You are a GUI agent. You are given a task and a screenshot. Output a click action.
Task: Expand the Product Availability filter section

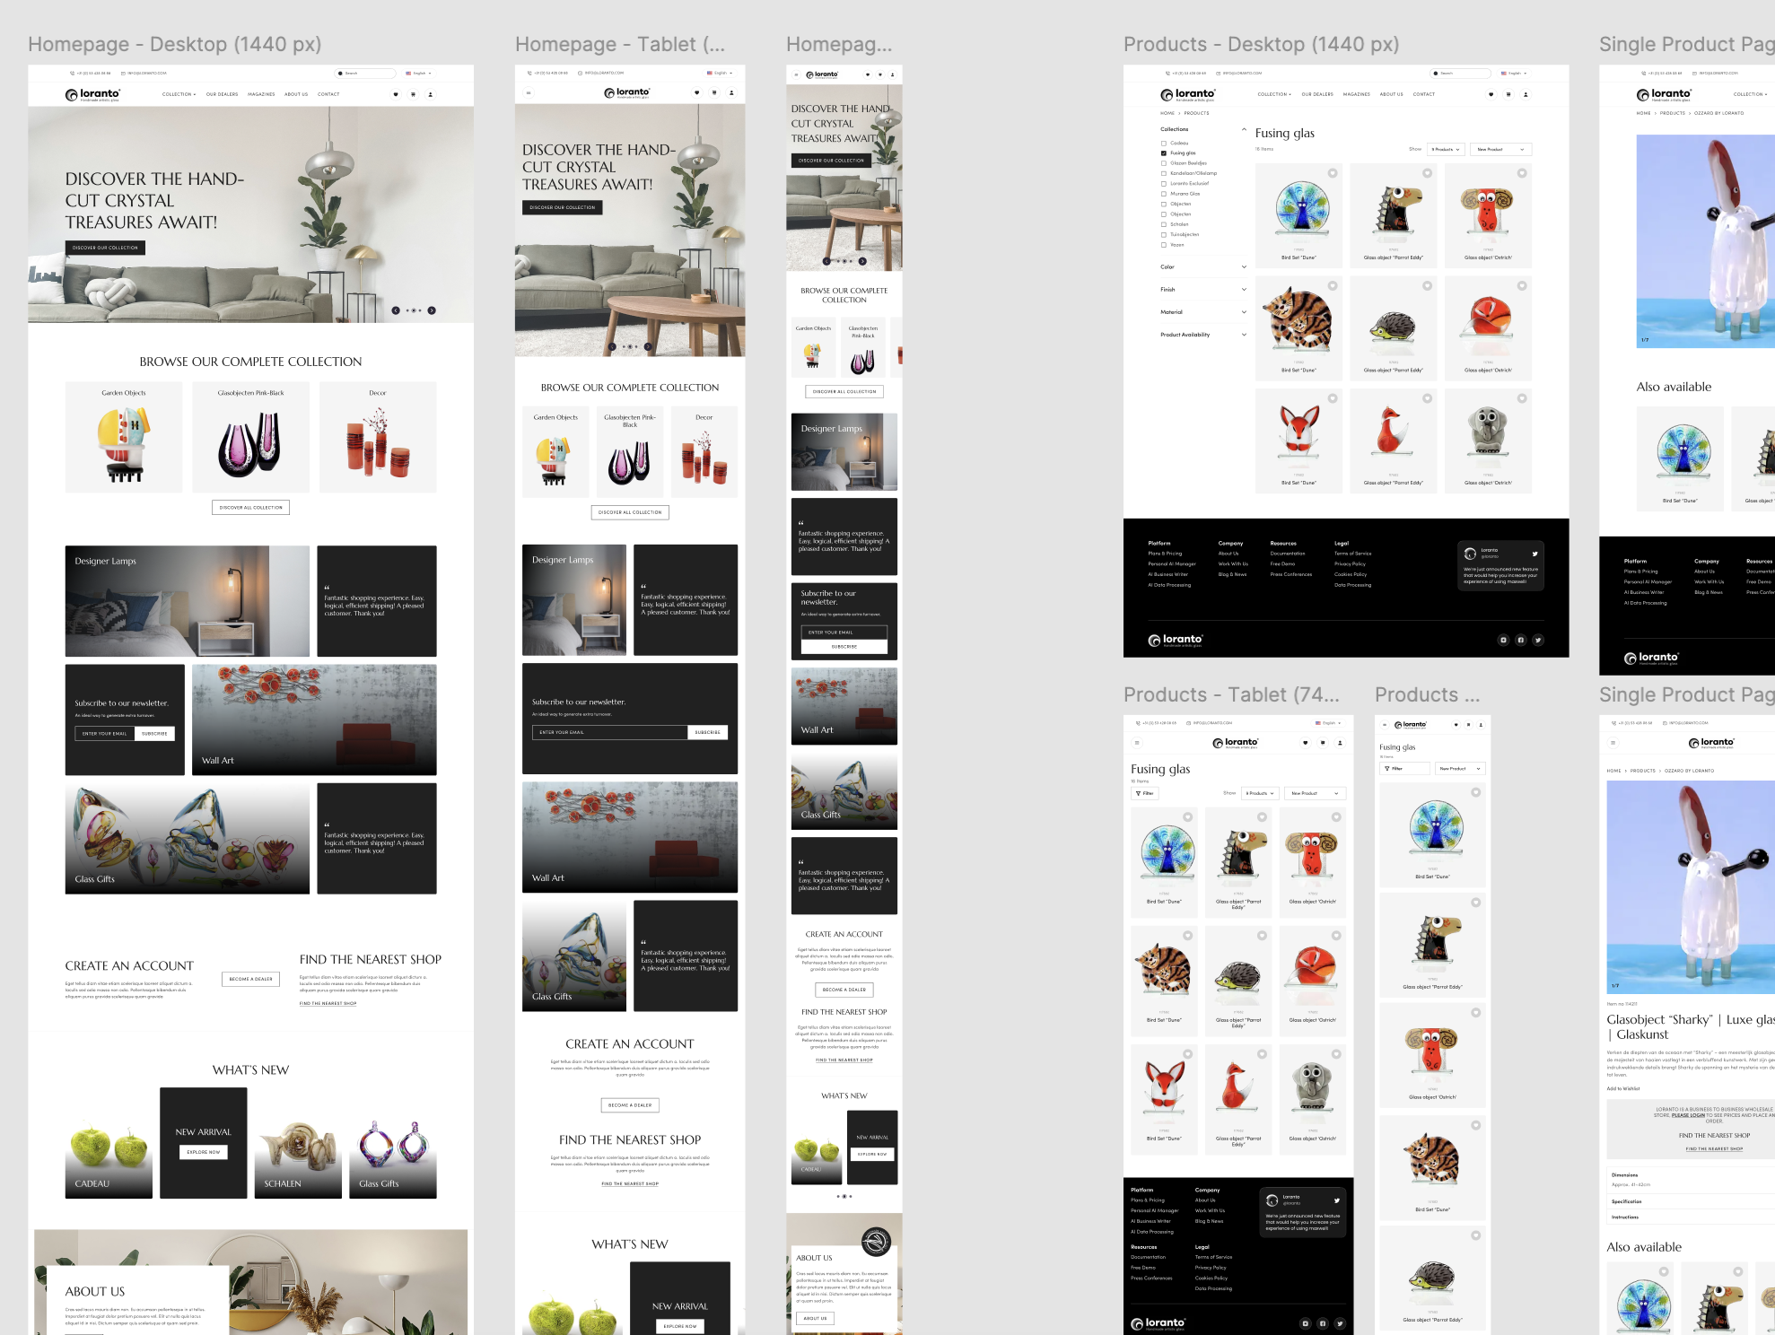[1244, 335]
